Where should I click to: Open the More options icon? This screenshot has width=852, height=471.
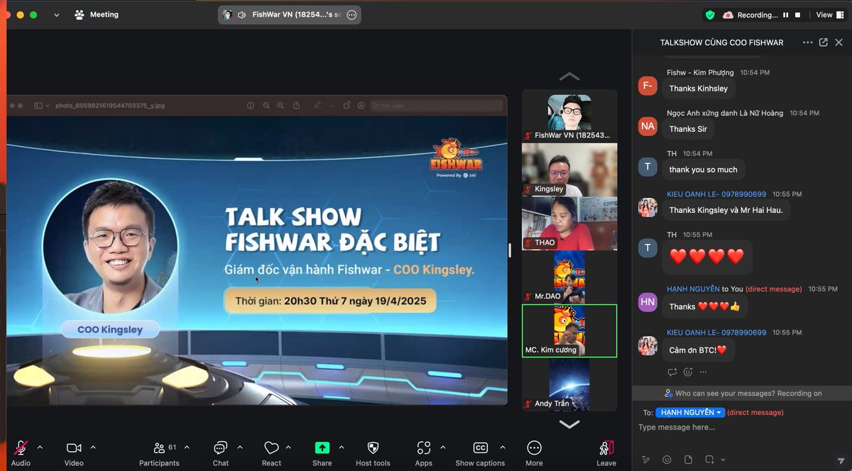pos(534,448)
